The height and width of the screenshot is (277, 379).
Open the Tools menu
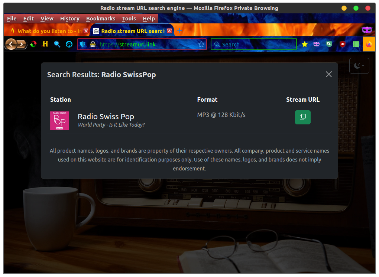(x=129, y=19)
